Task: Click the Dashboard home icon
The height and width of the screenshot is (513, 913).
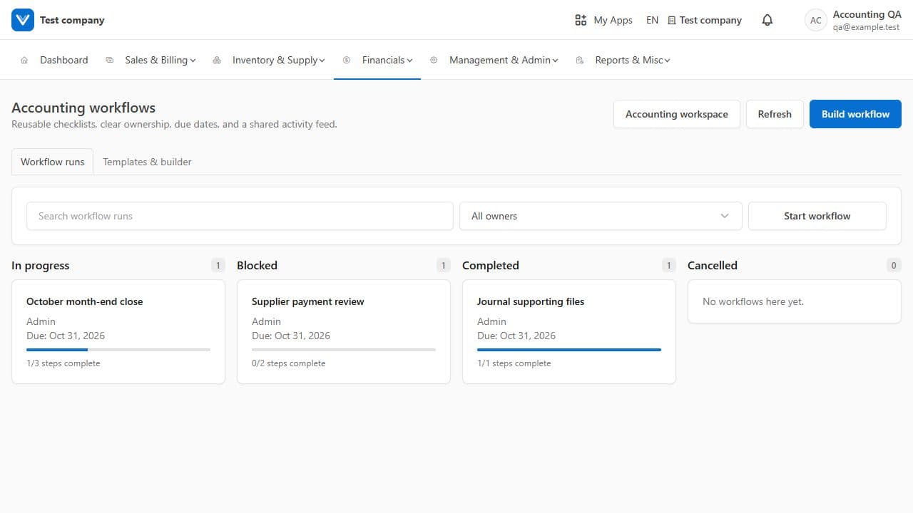Action: pyautogui.click(x=24, y=60)
